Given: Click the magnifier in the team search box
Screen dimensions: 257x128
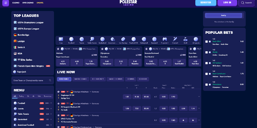Looking at the screenshot, I should [x=50, y=80].
